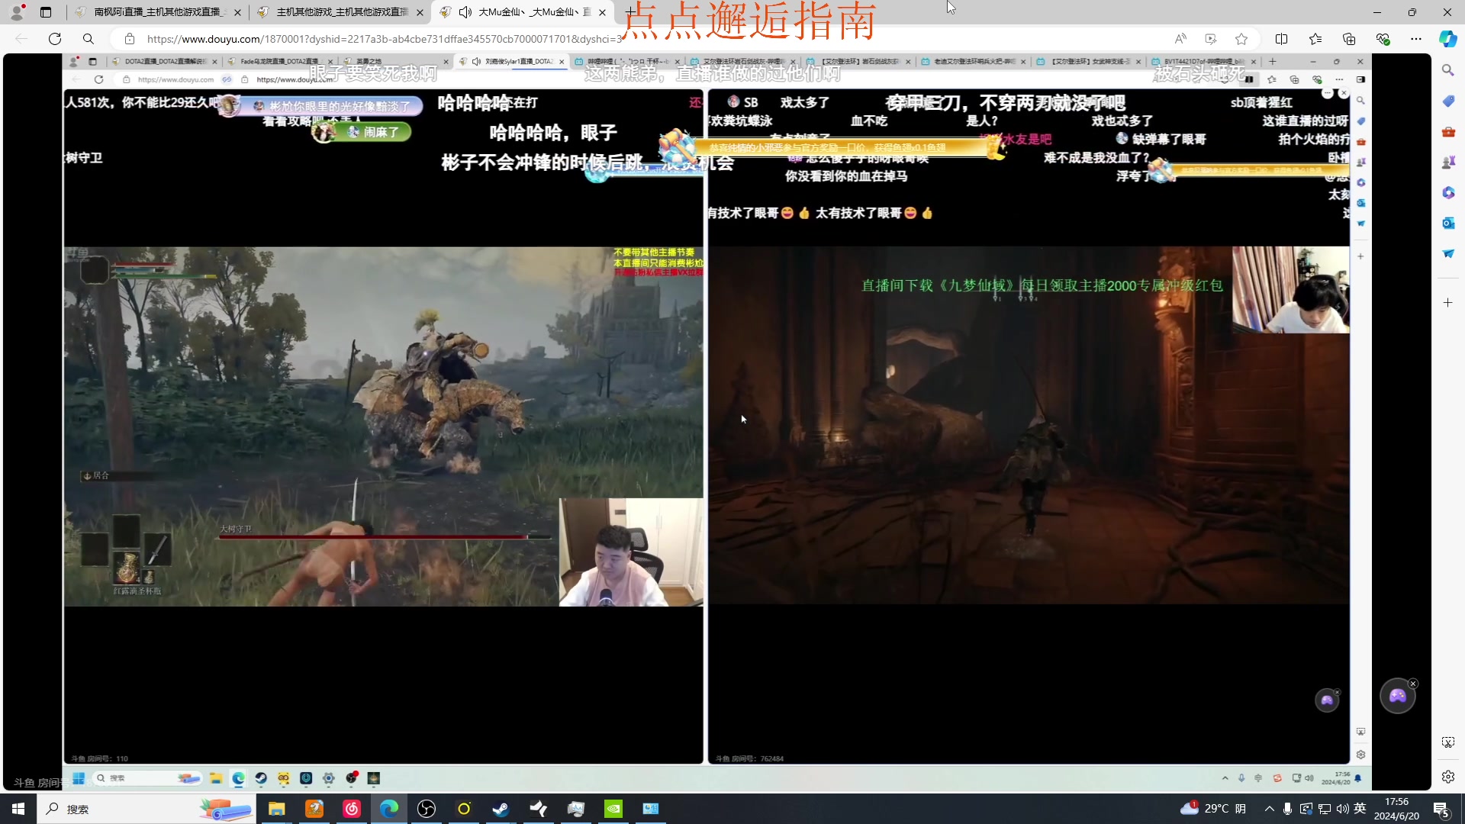Click the microphone tray icon

coord(1287,809)
